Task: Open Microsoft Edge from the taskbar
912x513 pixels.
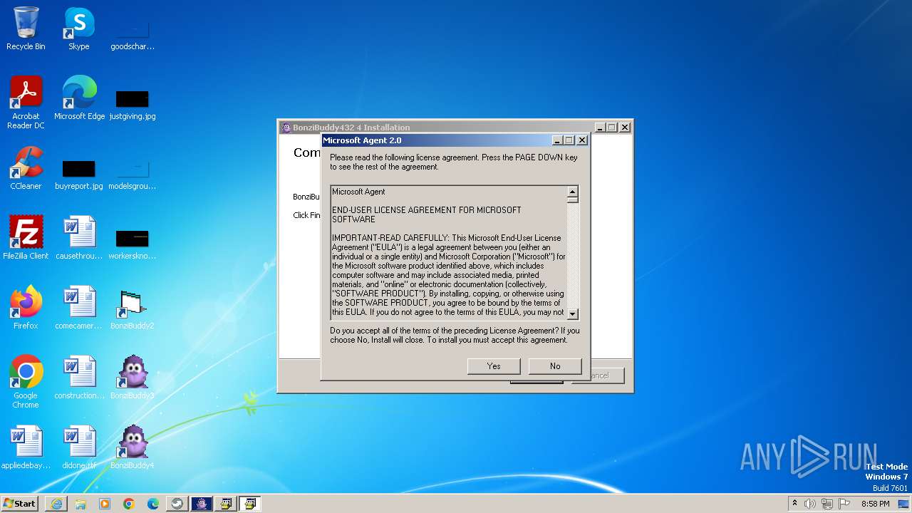Action: tap(153, 504)
